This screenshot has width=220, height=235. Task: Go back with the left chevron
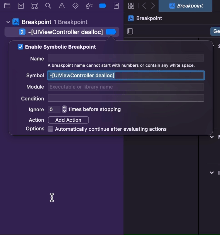tap(144, 6)
